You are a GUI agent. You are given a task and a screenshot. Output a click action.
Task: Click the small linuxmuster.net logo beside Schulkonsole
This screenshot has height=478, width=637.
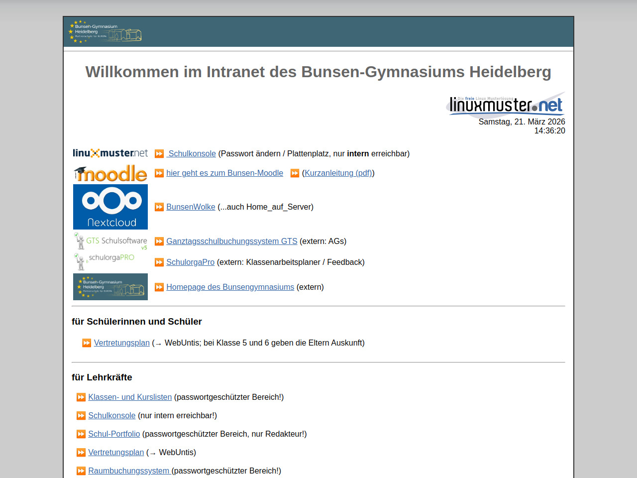[x=110, y=153]
